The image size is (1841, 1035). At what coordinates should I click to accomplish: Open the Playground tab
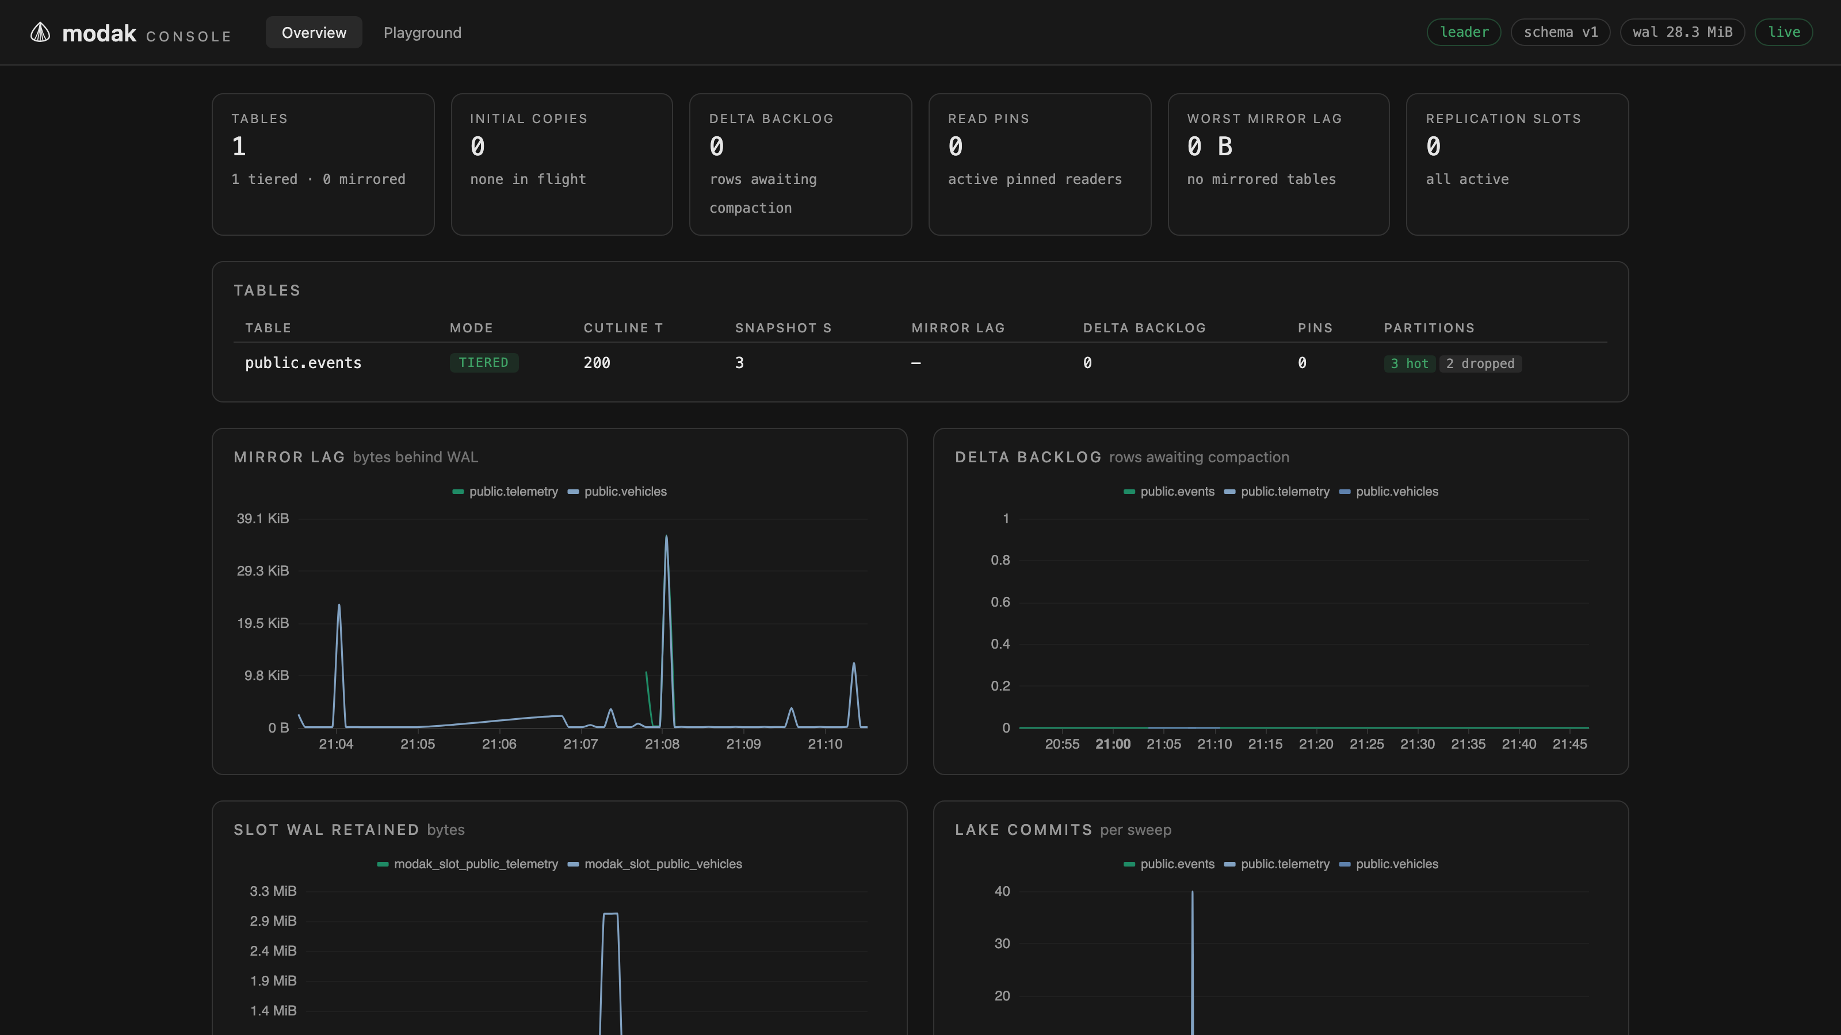(422, 32)
